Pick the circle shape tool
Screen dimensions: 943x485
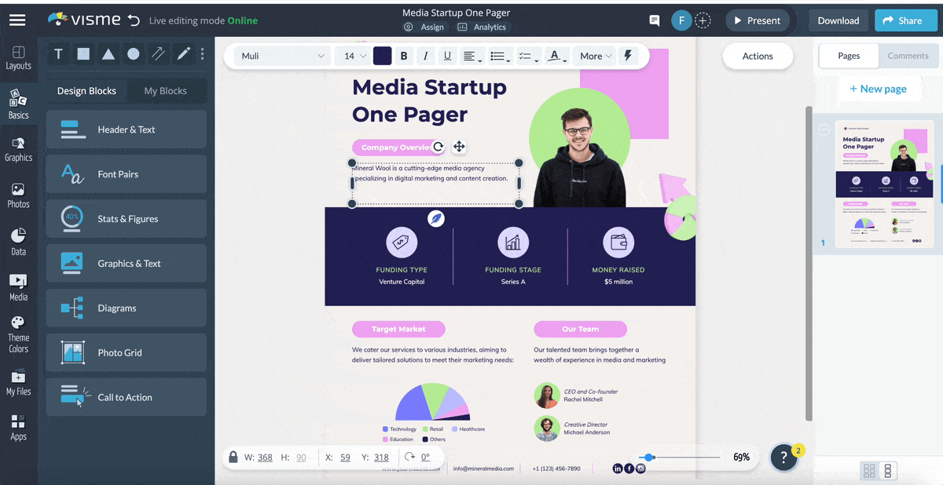134,54
